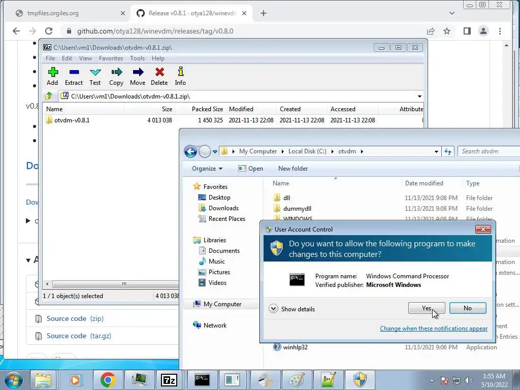This screenshot has height=390, width=520.
Task: Run Test on the archive in 7-Zip
Action: click(95, 76)
